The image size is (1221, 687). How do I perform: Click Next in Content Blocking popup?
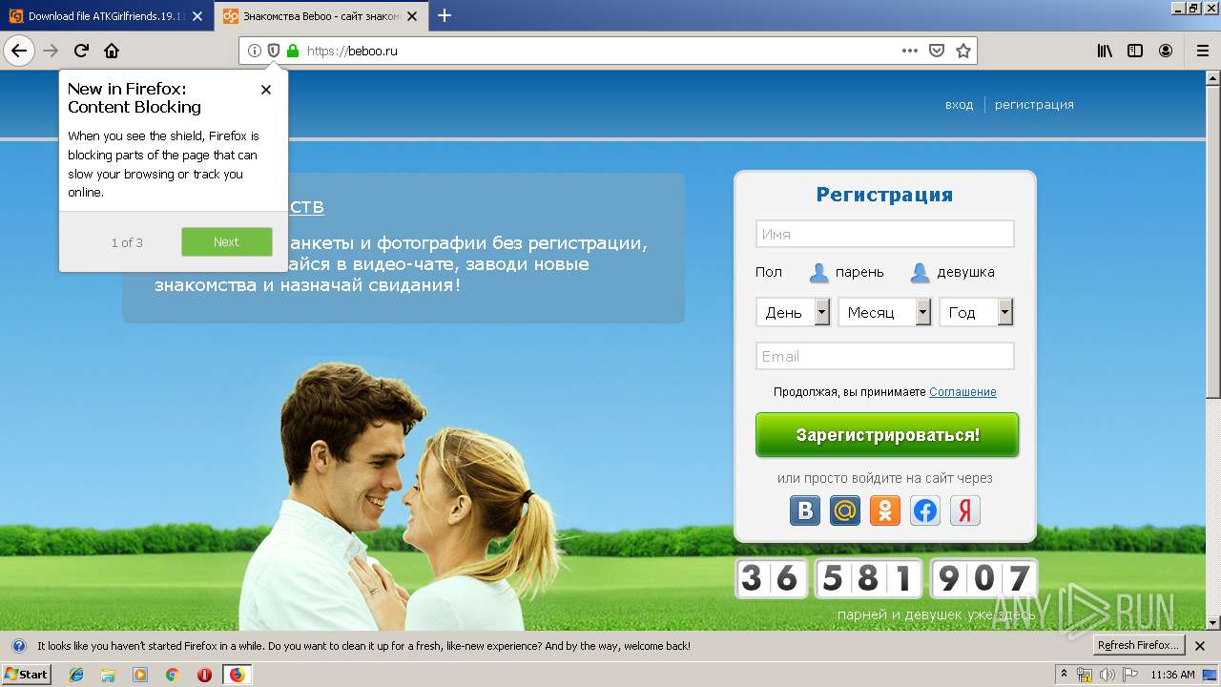pos(226,242)
